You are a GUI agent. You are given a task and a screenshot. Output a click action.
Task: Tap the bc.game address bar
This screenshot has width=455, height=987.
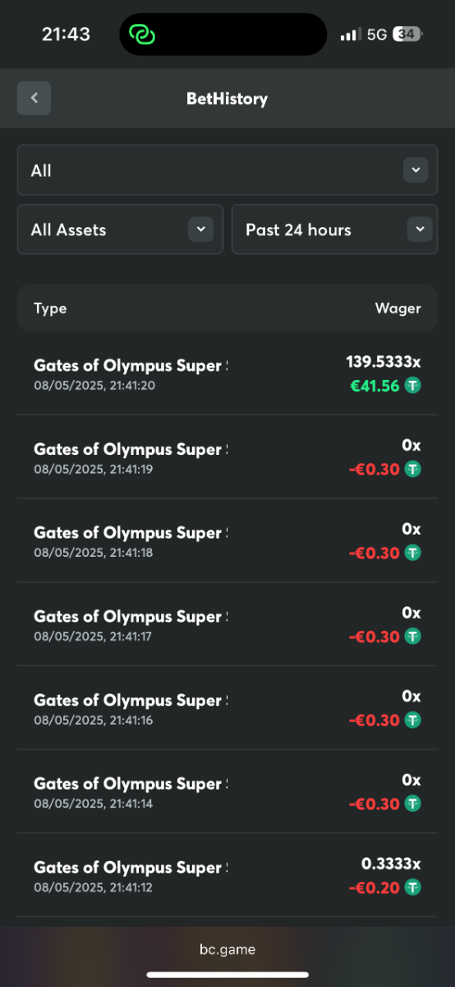tap(227, 949)
